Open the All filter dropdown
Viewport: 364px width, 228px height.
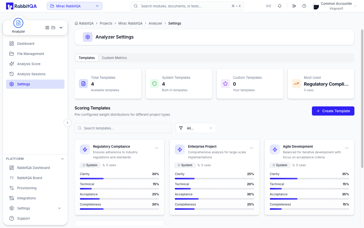(196, 128)
